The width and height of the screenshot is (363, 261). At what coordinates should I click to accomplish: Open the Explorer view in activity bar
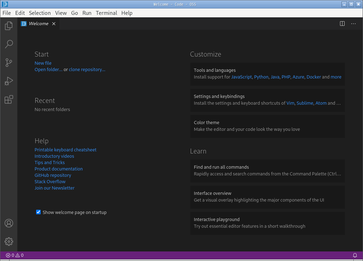pos(8,25)
